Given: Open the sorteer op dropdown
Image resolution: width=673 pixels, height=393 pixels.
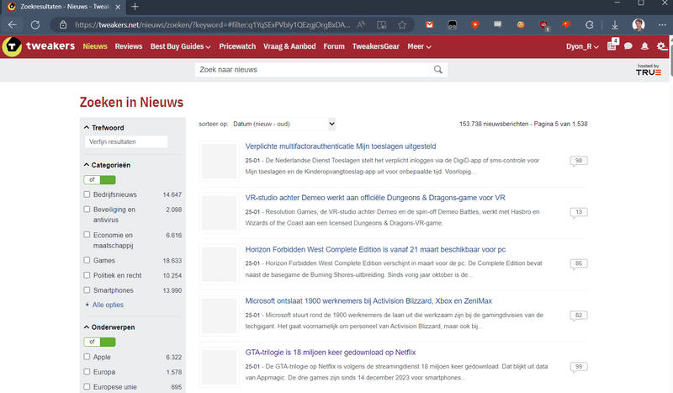Looking at the screenshot, I should [x=284, y=124].
